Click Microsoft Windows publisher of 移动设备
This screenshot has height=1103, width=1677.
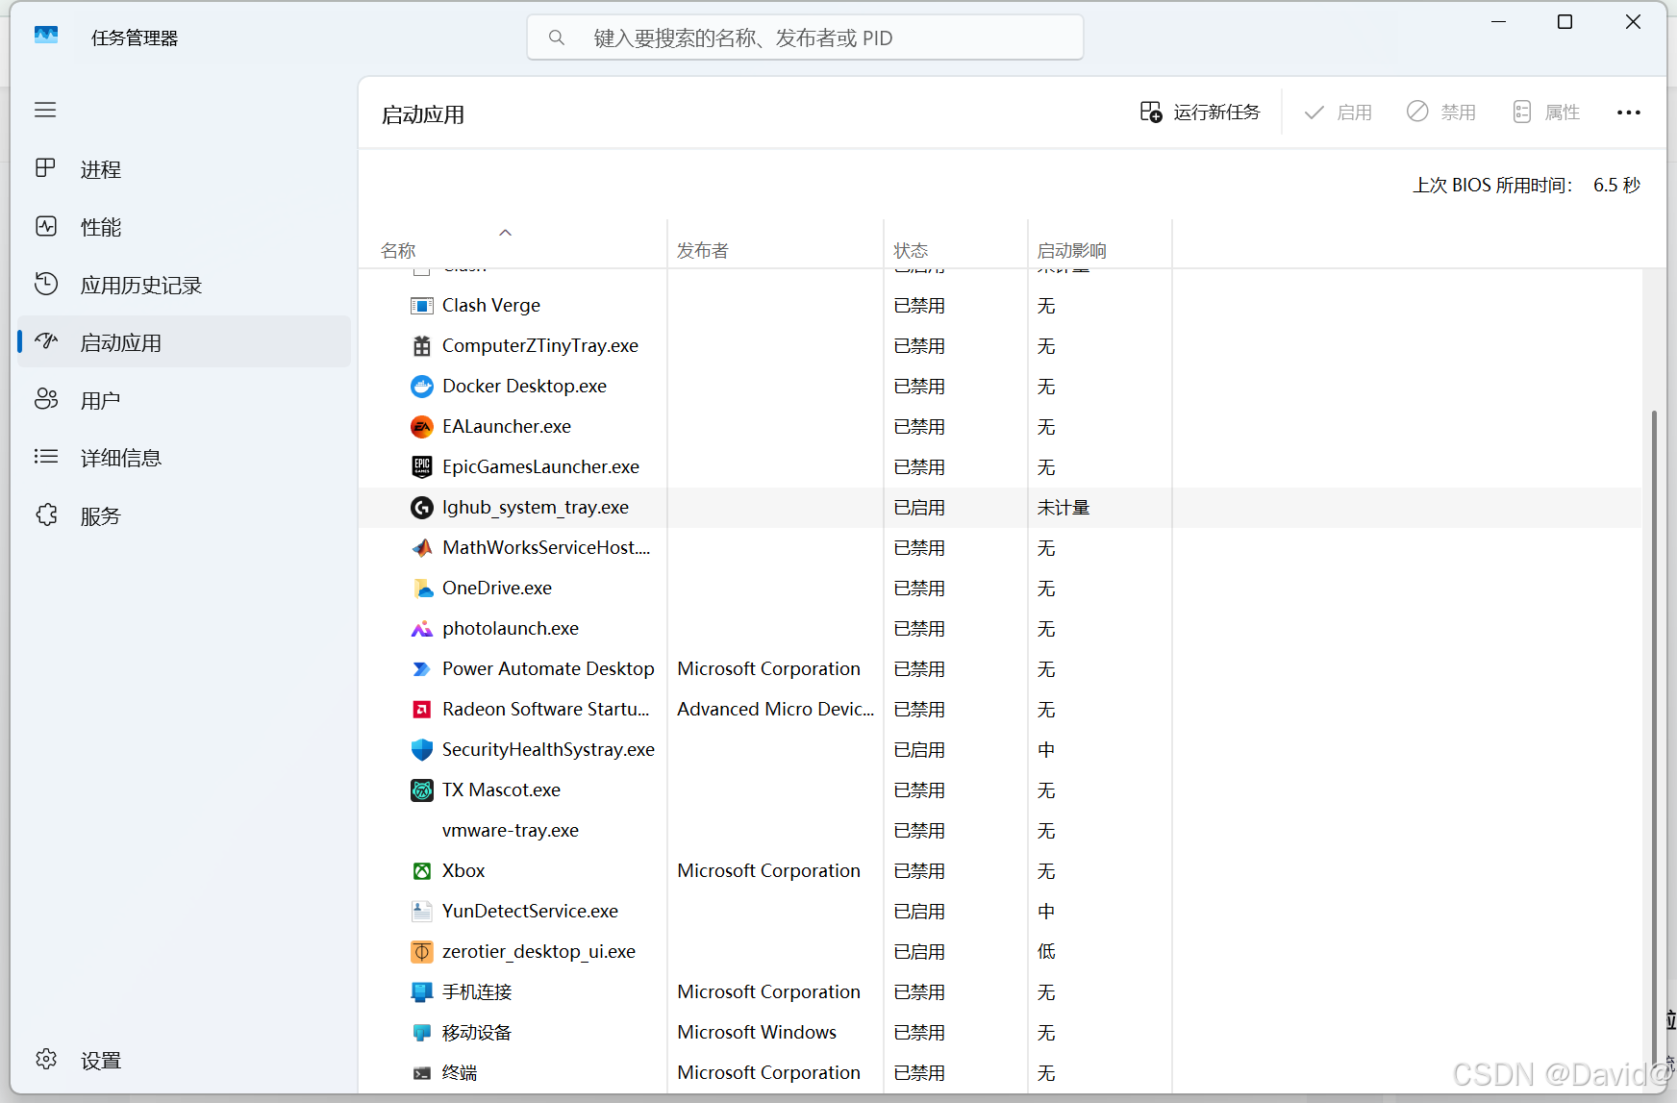click(x=757, y=1033)
